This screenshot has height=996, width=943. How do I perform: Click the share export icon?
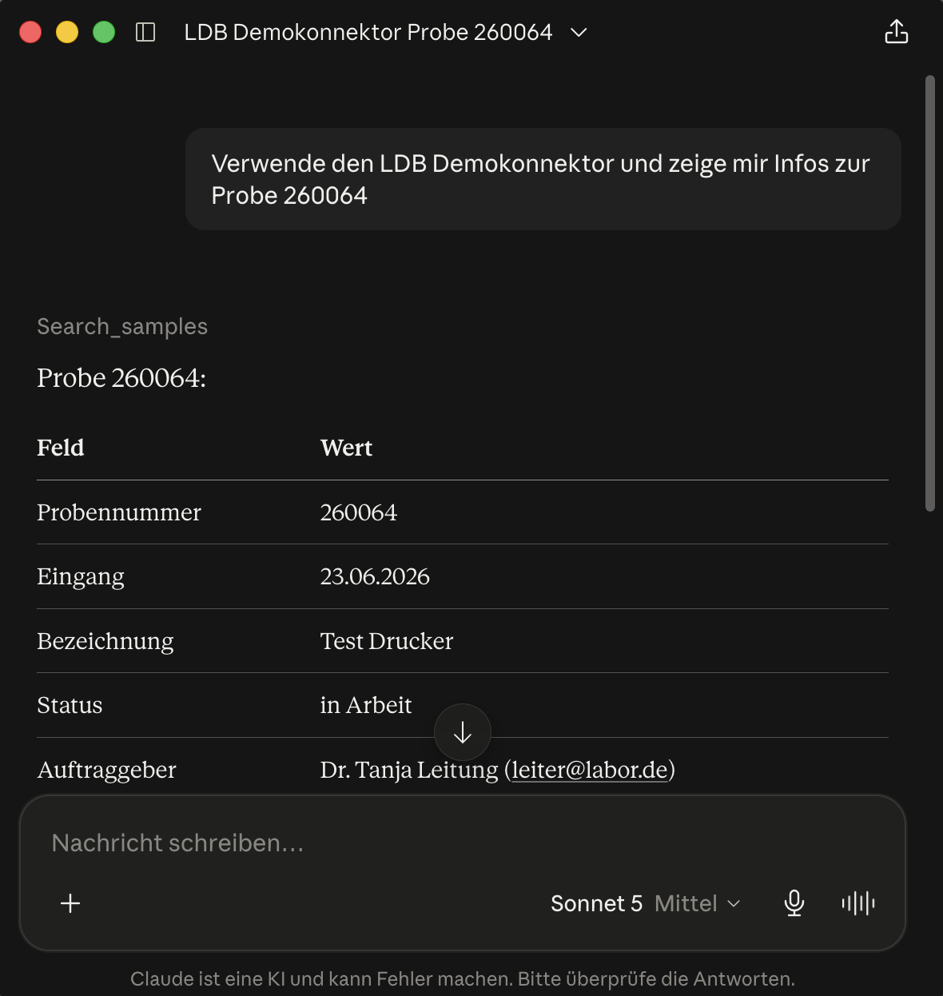click(x=897, y=32)
